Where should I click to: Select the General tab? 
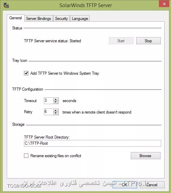[16, 18]
